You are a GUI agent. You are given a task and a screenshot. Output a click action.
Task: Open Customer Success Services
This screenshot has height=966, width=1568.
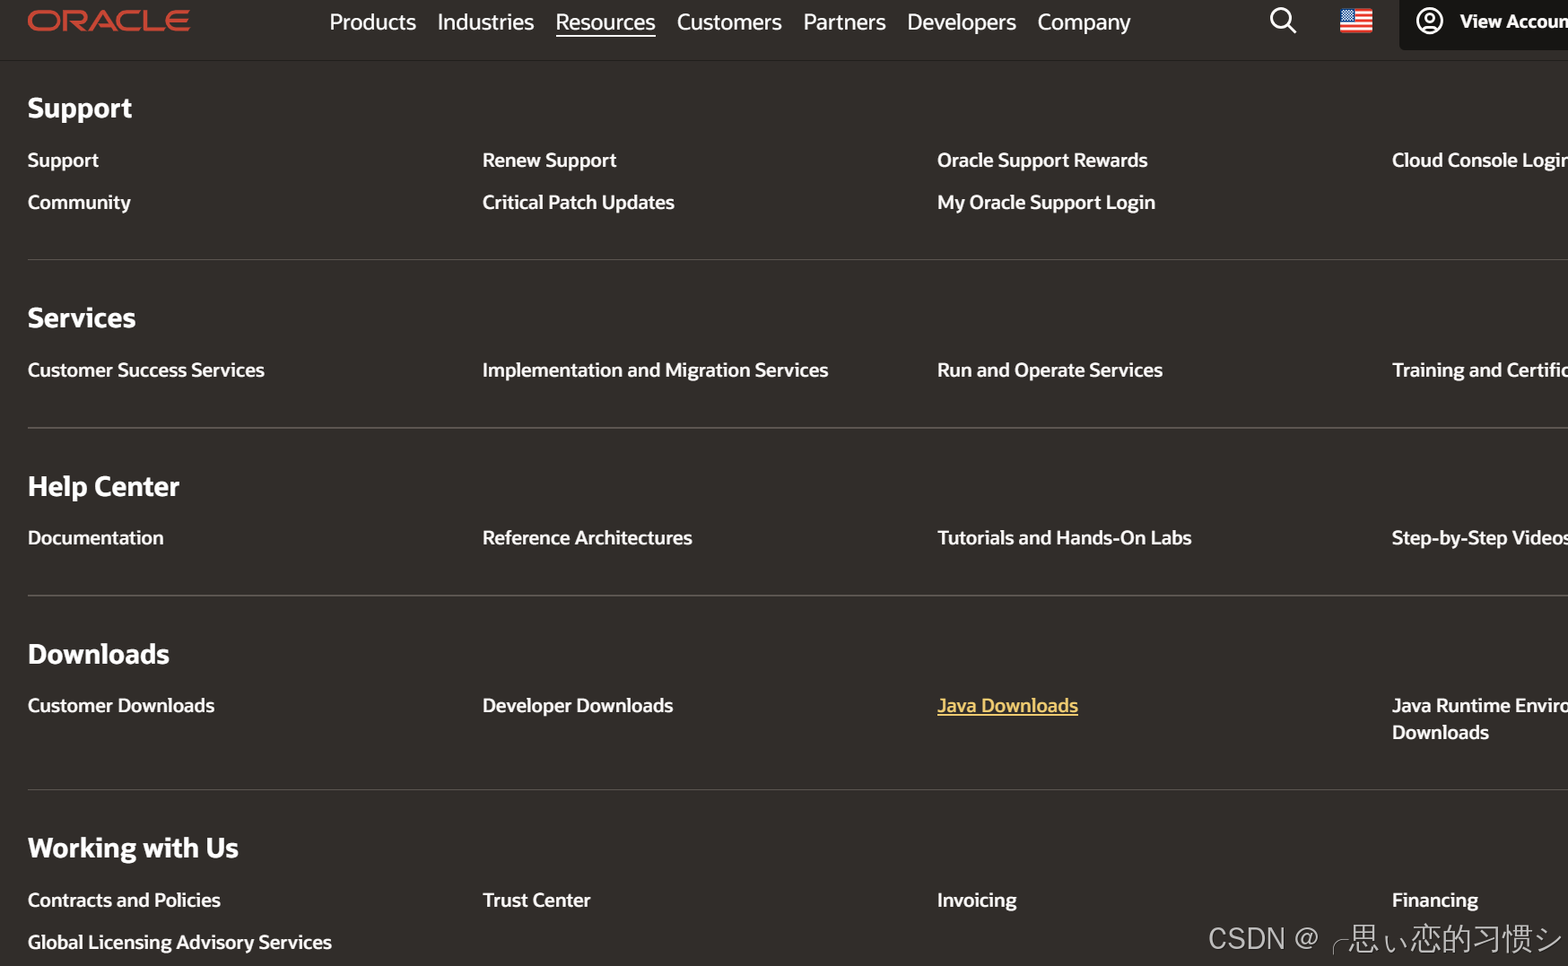(146, 370)
